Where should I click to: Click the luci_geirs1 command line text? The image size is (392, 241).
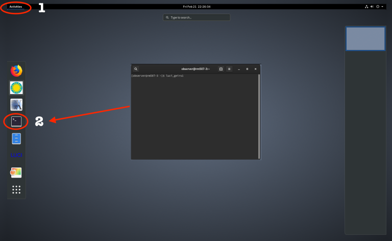pyautogui.click(x=175, y=76)
